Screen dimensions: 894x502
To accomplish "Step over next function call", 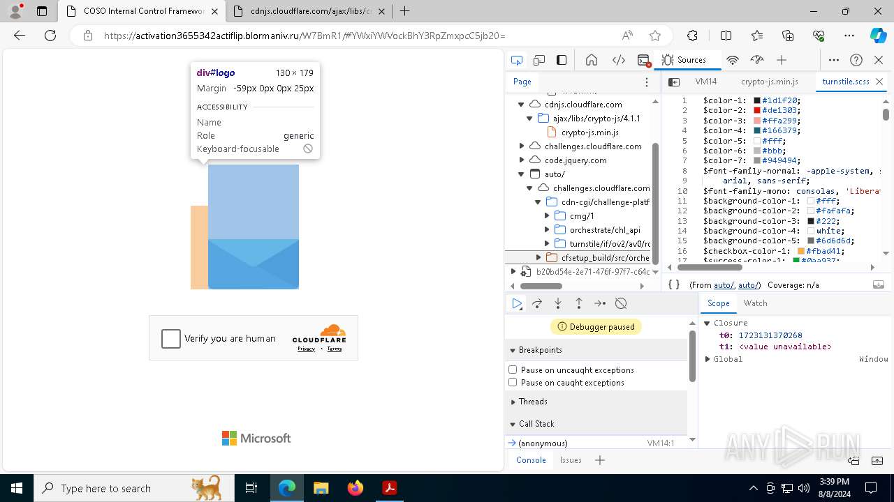I will pos(537,303).
